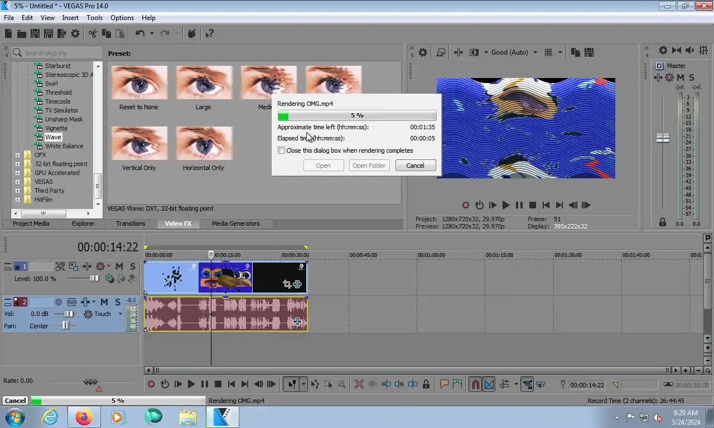Click audio track Pan slider handle
Viewport: 714px width, 428px height.
66,326
